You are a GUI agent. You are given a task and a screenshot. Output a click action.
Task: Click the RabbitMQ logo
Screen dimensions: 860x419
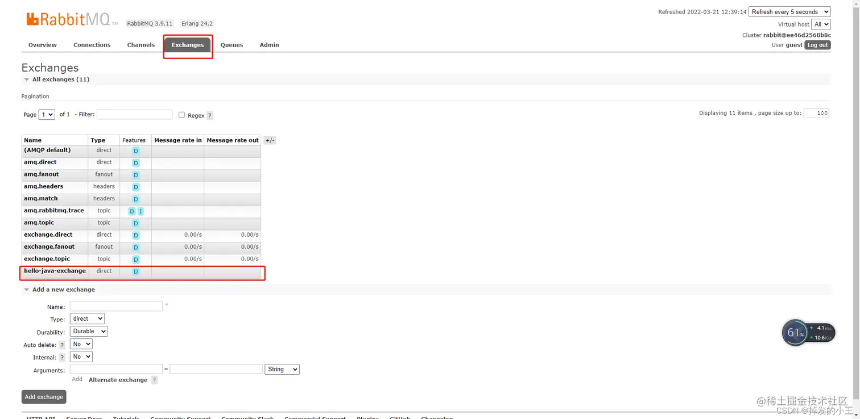click(72, 20)
